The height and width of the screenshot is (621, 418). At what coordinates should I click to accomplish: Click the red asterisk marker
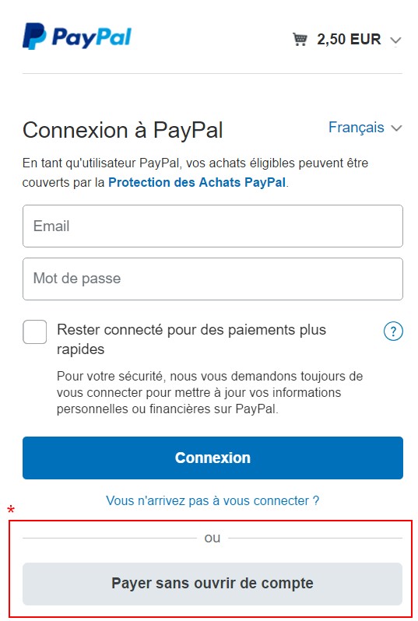tap(11, 509)
